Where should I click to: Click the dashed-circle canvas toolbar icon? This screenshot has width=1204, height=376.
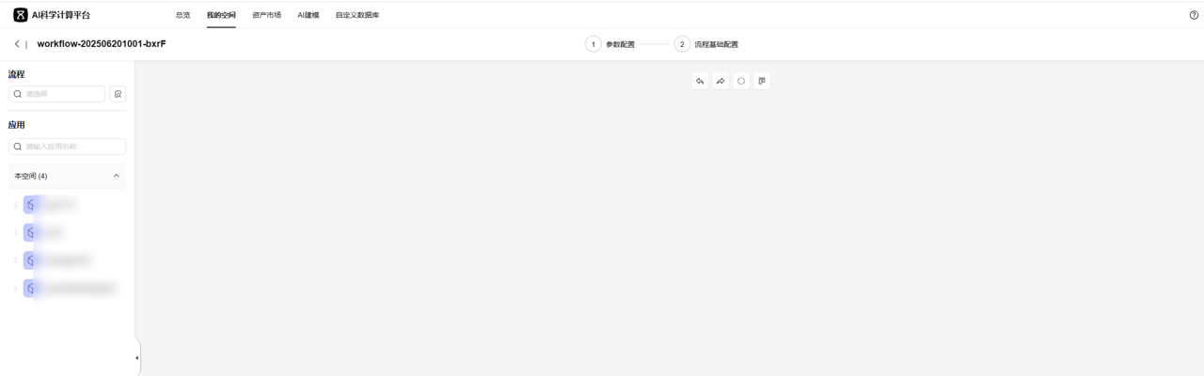pyautogui.click(x=741, y=81)
